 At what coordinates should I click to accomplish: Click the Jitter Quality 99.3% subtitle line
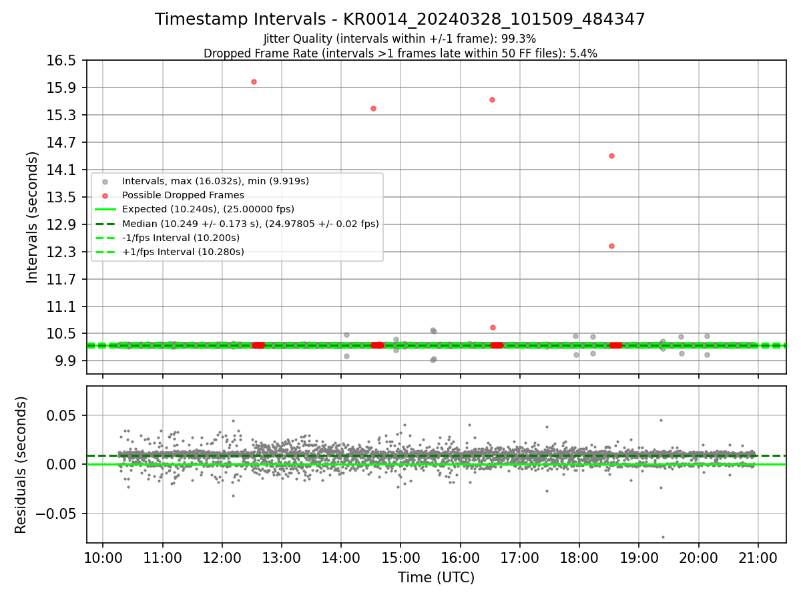click(x=400, y=39)
